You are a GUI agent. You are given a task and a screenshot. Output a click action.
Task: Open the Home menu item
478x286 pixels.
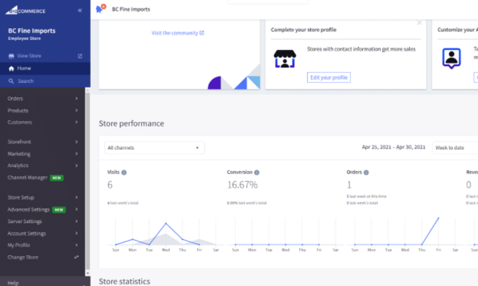pyautogui.click(x=24, y=69)
